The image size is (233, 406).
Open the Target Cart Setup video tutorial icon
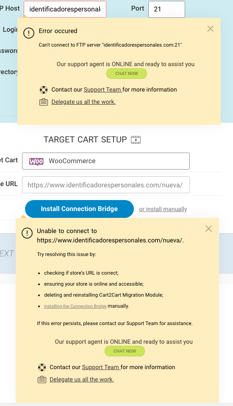coord(136,140)
